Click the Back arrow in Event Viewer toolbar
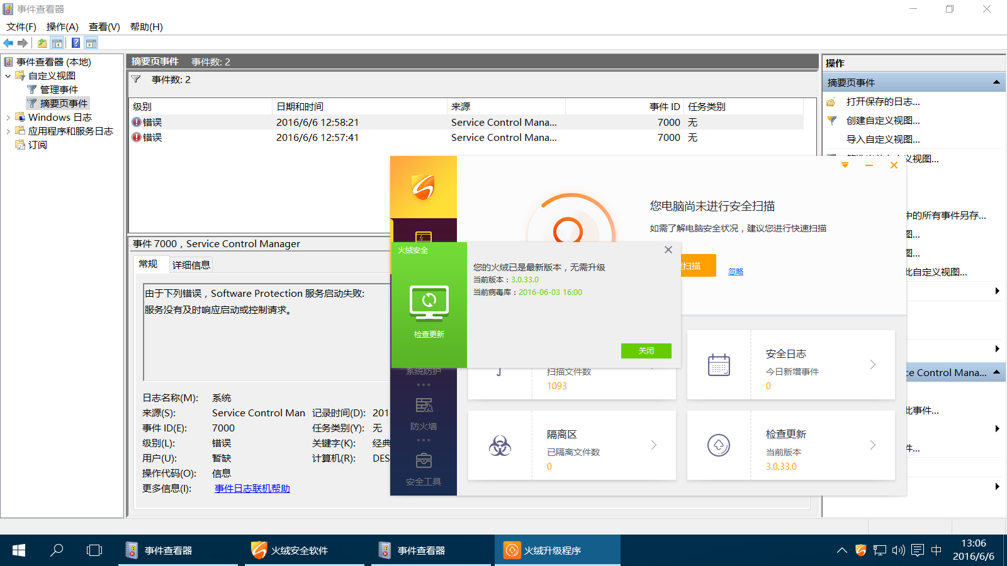1007x566 pixels. [8, 43]
